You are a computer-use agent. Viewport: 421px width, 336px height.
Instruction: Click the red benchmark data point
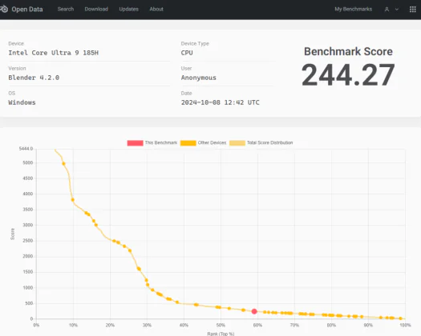click(254, 311)
